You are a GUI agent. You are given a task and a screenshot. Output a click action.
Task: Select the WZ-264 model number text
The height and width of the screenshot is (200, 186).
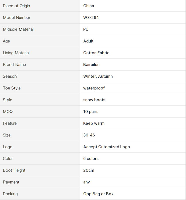click(91, 17)
